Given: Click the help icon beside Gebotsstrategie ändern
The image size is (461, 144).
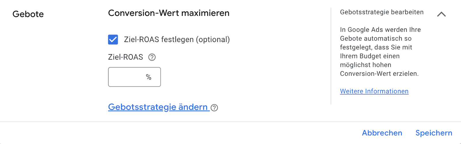Looking at the screenshot, I should [x=214, y=108].
